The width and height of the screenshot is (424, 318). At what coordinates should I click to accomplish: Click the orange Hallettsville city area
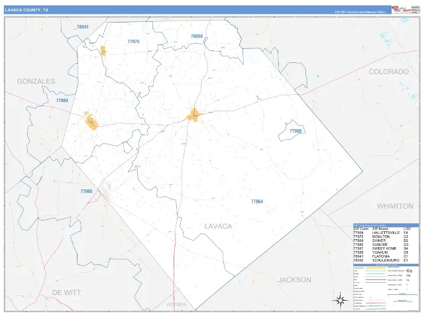pyautogui.click(x=194, y=115)
